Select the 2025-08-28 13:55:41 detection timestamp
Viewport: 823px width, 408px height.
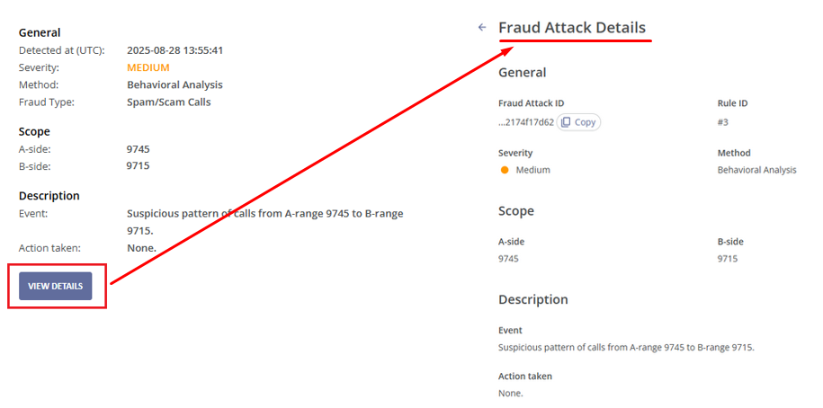(x=175, y=51)
